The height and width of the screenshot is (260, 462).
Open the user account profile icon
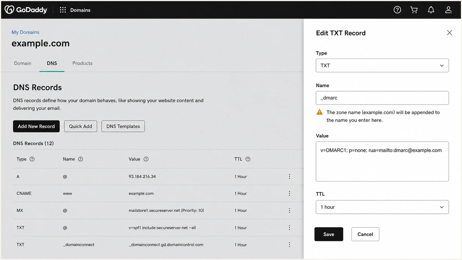(x=448, y=10)
